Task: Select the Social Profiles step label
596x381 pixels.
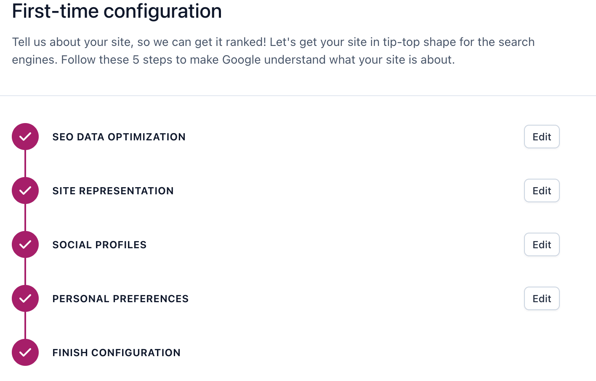Action: 99,244
